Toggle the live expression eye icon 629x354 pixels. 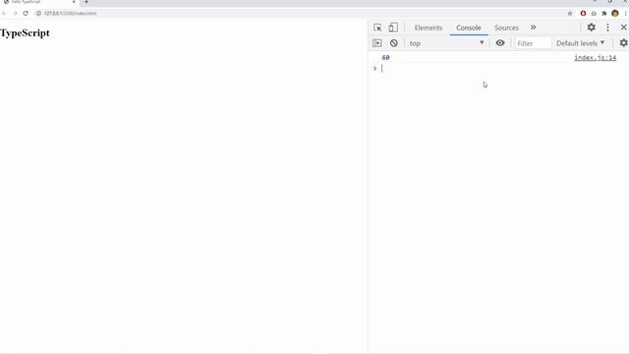coord(500,43)
